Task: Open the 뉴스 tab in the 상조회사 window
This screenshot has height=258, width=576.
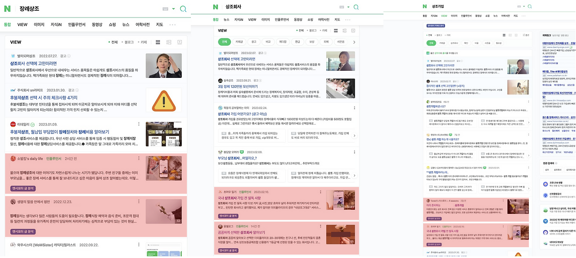Action: pyautogui.click(x=226, y=20)
